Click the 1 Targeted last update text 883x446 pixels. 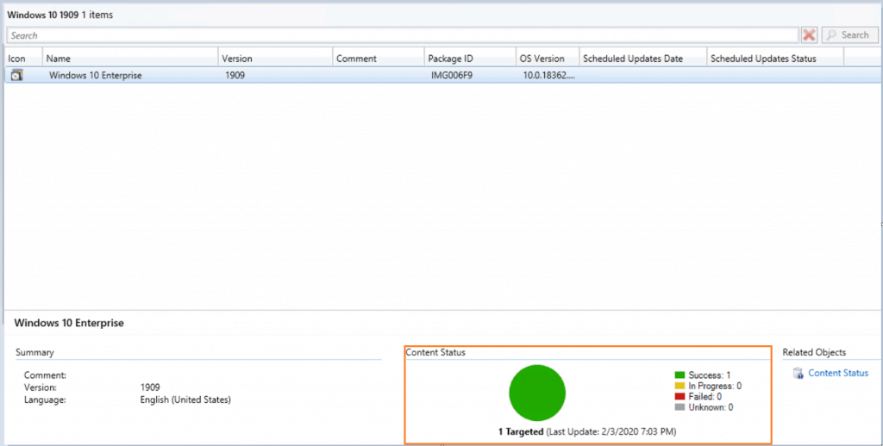tap(587, 432)
